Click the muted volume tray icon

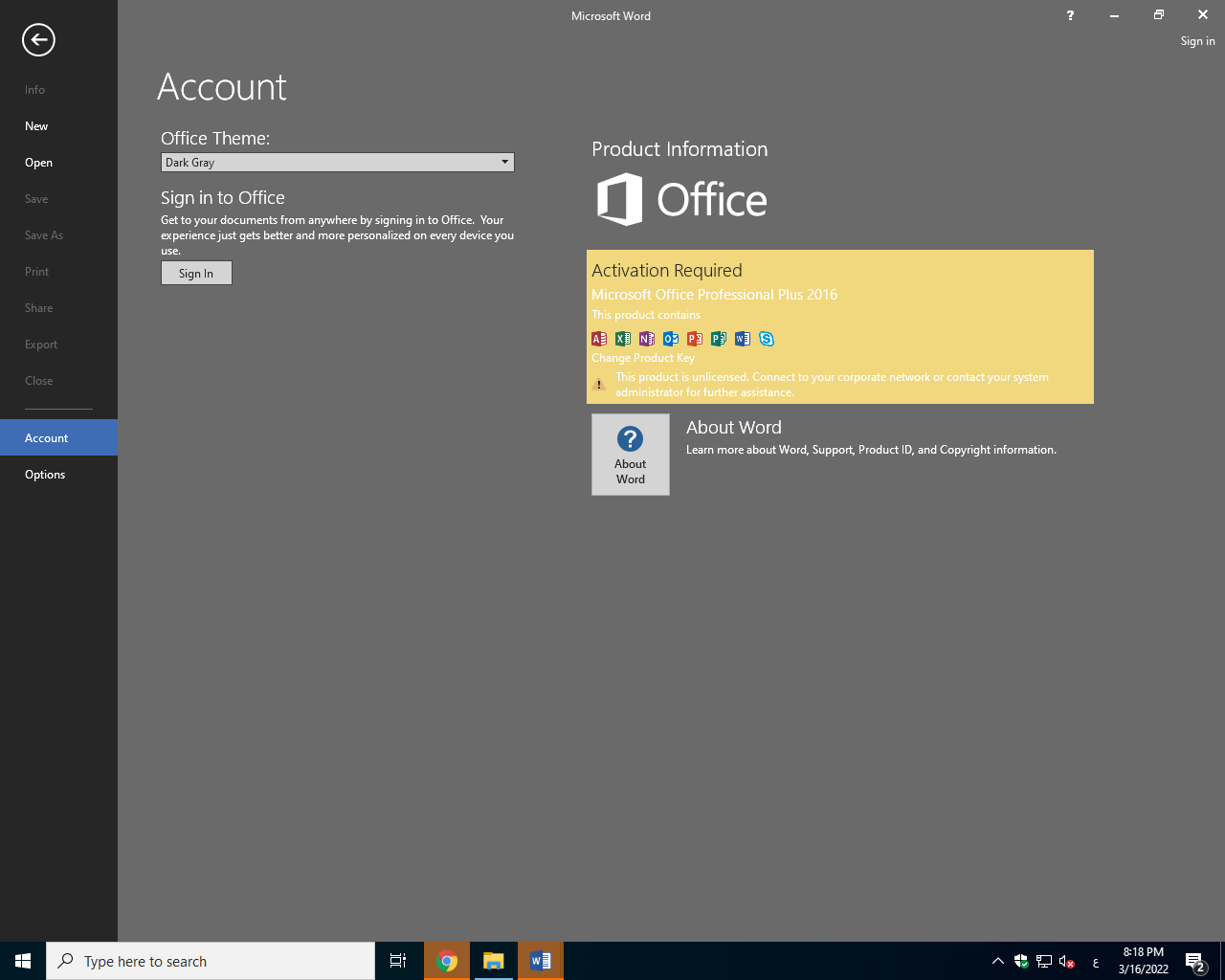1067,961
